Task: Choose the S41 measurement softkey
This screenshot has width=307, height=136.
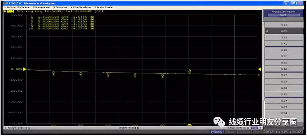Action: tap(284, 44)
